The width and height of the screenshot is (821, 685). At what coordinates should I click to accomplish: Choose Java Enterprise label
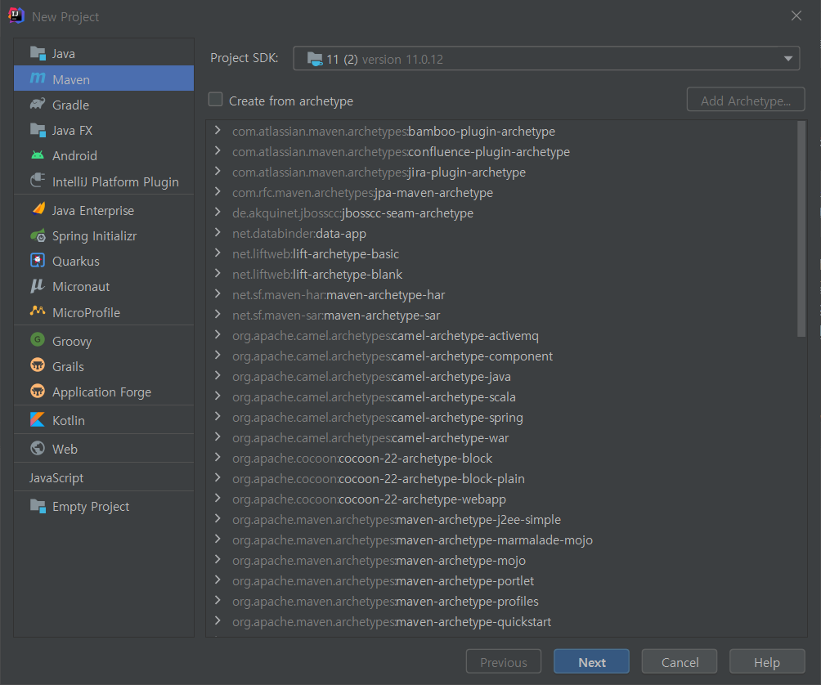(x=93, y=210)
